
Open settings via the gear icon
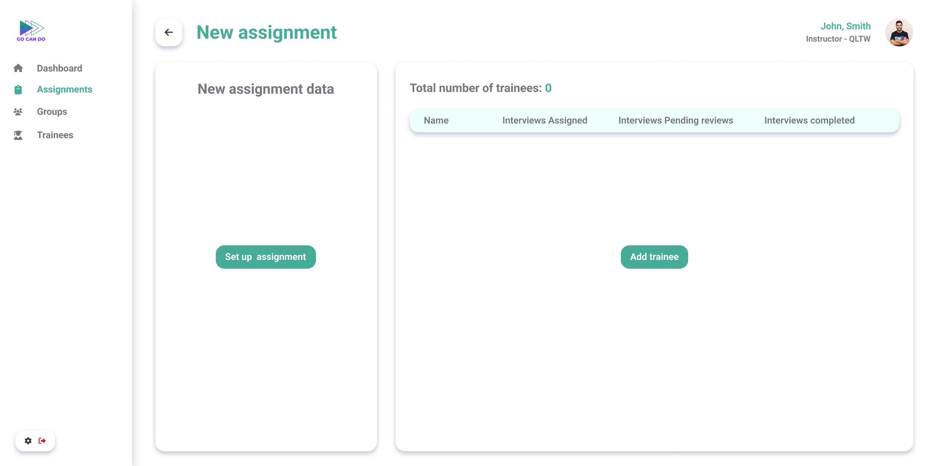28,441
